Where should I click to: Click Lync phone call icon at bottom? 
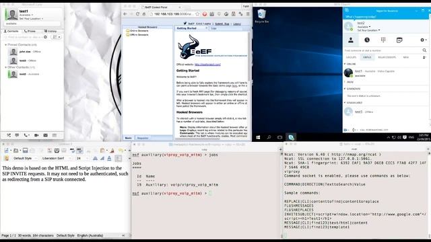tap(26, 135)
